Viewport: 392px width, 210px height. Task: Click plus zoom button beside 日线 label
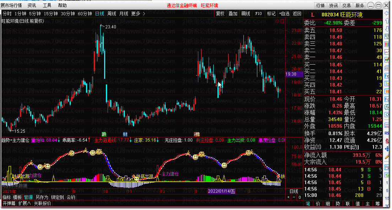(x=289, y=197)
